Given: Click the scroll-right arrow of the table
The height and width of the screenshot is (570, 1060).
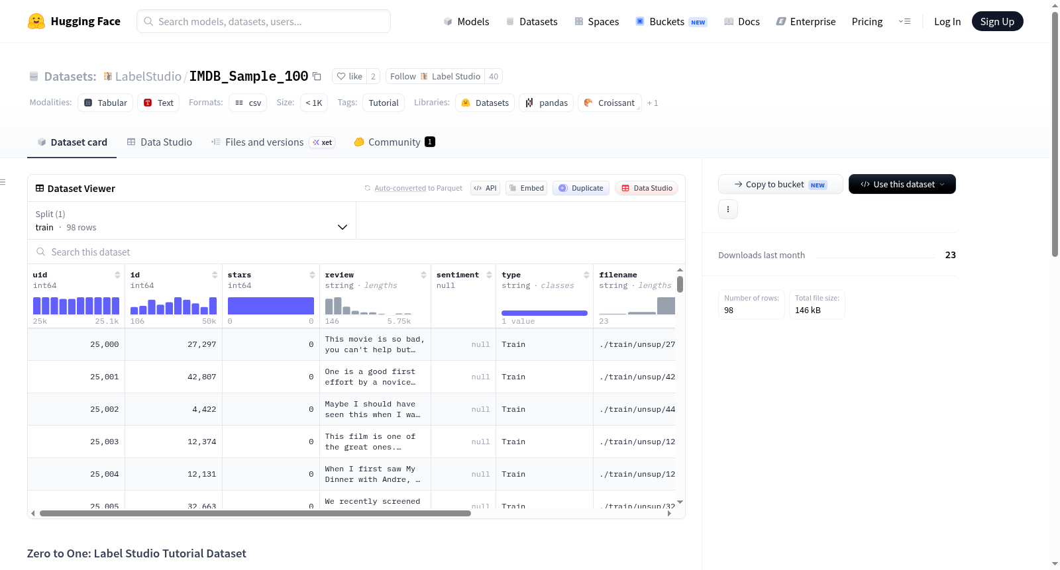Looking at the screenshot, I should pos(669,513).
